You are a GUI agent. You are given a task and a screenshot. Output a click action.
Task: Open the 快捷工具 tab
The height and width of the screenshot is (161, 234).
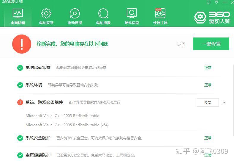pyautogui.click(x=160, y=16)
